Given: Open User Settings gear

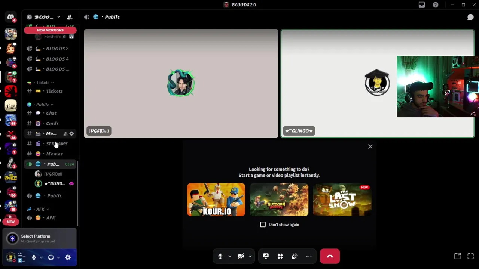Looking at the screenshot, I should [68, 257].
